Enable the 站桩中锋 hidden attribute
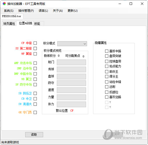This screenshot has width=148, height=145. [x=107, y=82]
